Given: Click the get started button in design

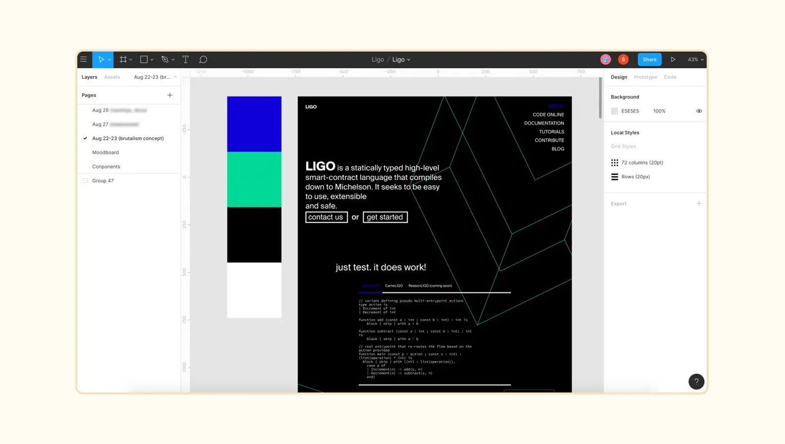Looking at the screenshot, I should coord(385,217).
